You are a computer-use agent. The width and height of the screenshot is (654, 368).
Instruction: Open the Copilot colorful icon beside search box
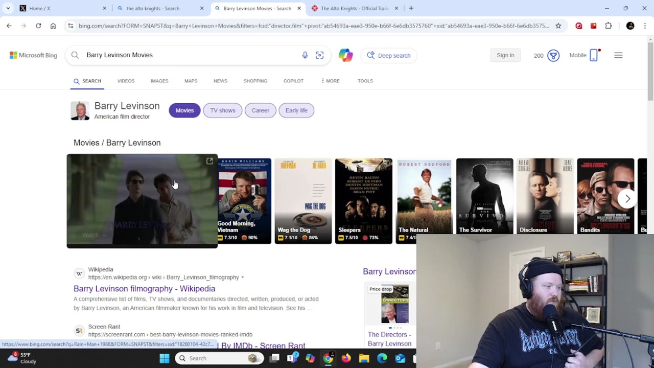(x=345, y=55)
